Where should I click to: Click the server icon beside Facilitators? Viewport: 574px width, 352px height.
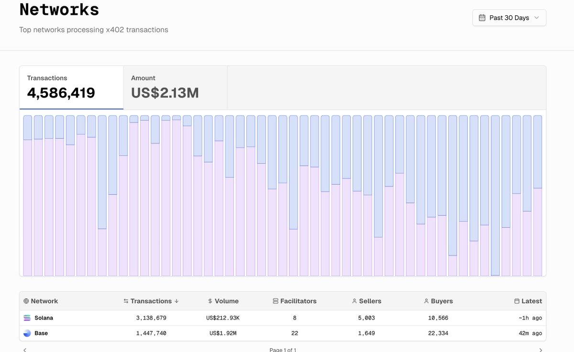[276, 301]
